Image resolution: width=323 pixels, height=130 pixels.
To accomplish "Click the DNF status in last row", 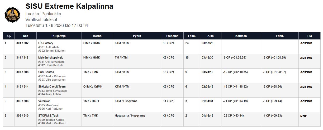I will 303,115.
